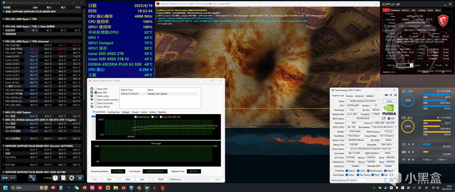Image resolution: width=455 pixels, height=192 pixels.
Task: Open HWiNFO network/remote monitor icon
Action: click(32, 178)
